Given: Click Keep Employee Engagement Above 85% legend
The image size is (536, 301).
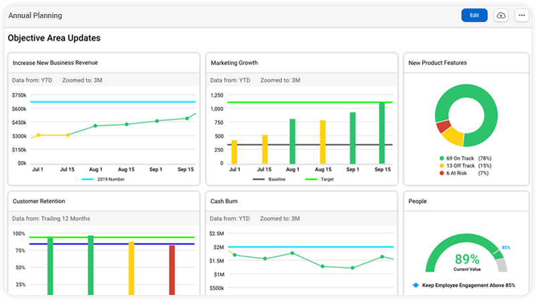Looking at the screenshot, I should click(x=464, y=286).
